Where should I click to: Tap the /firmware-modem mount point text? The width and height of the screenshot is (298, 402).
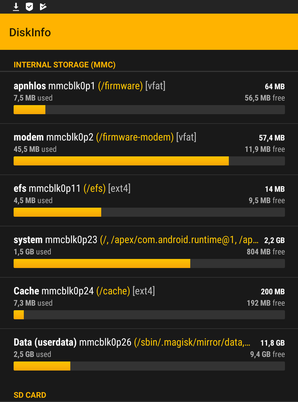[x=135, y=137]
